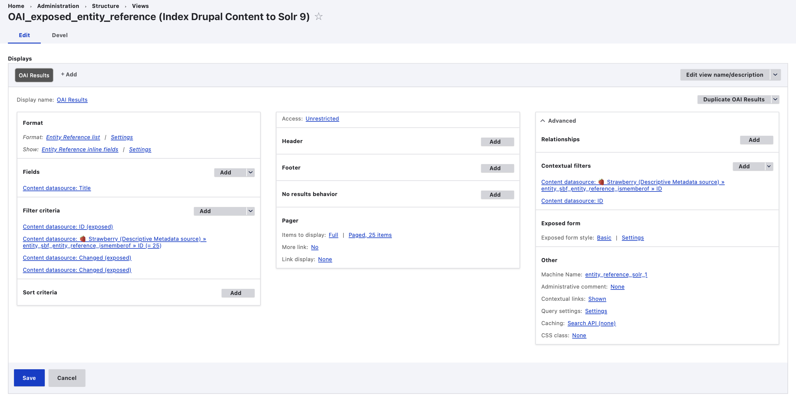Collapse the Advanced section chevron
This screenshot has height=400, width=796.
543,121
